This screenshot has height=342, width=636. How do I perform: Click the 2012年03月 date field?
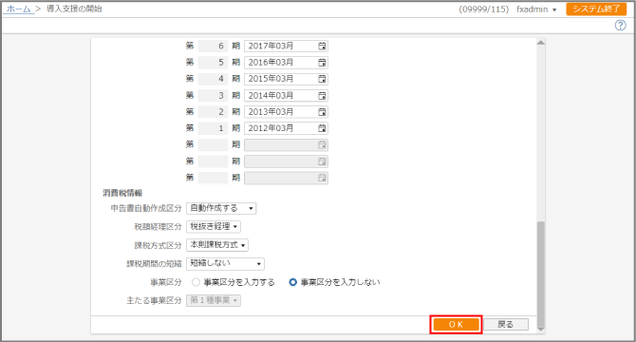[286, 128]
